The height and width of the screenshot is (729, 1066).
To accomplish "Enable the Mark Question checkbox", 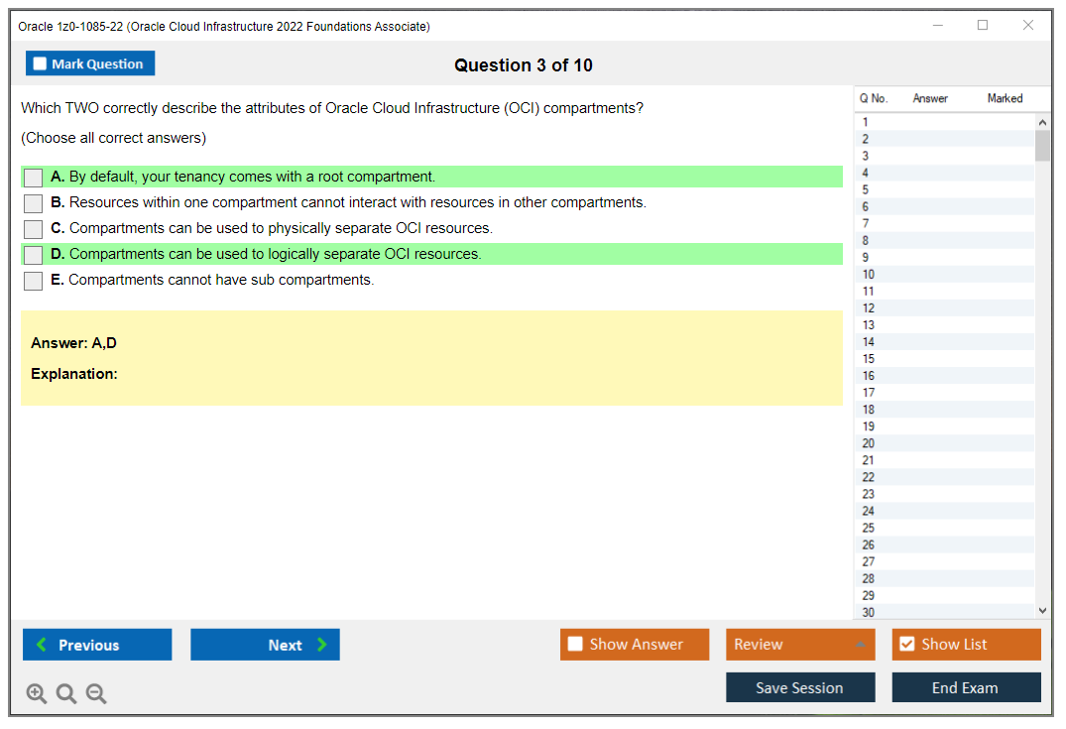I will point(40,62).
